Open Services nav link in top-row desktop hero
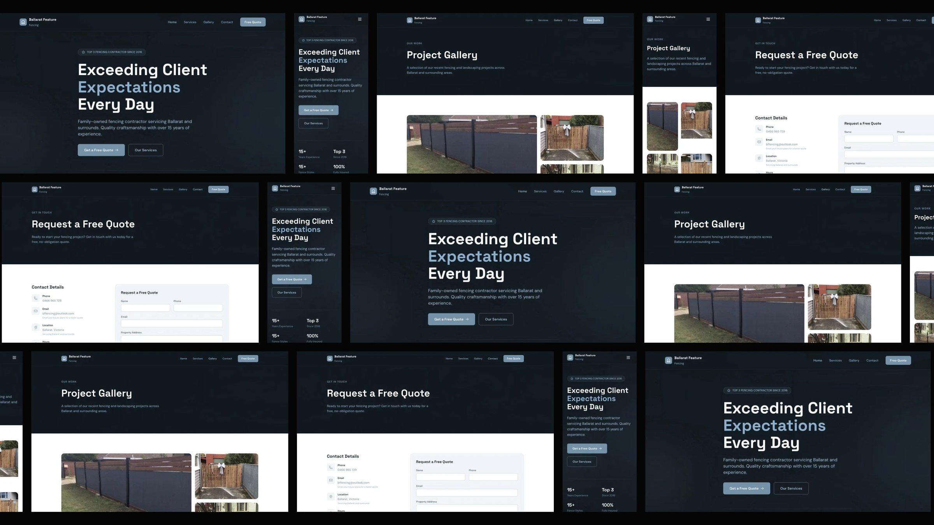The width and height of the screenshot is (934, 525). (190, 22)
